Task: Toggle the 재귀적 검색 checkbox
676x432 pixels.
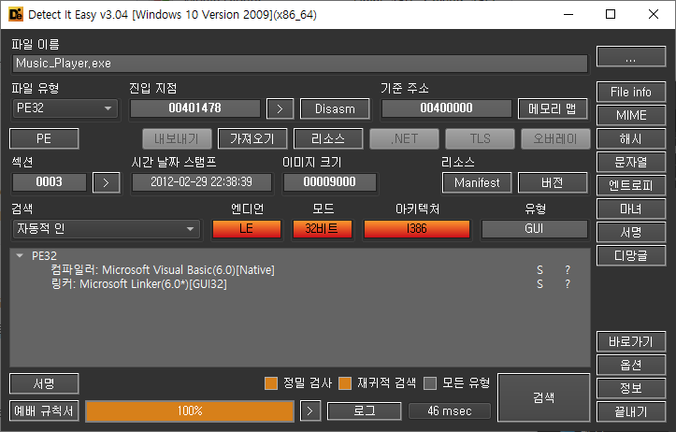Action: [345, 383]
